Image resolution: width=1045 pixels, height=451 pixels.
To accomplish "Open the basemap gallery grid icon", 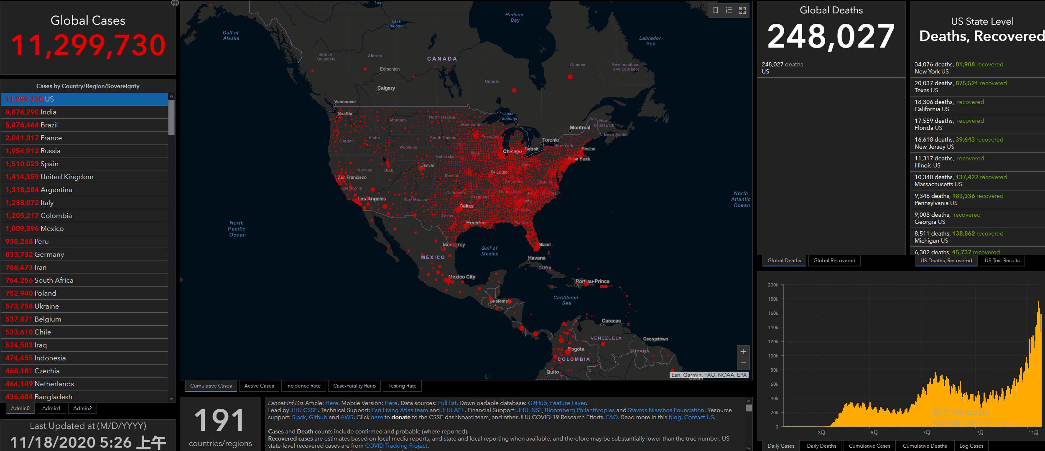I will click(742, 10).
